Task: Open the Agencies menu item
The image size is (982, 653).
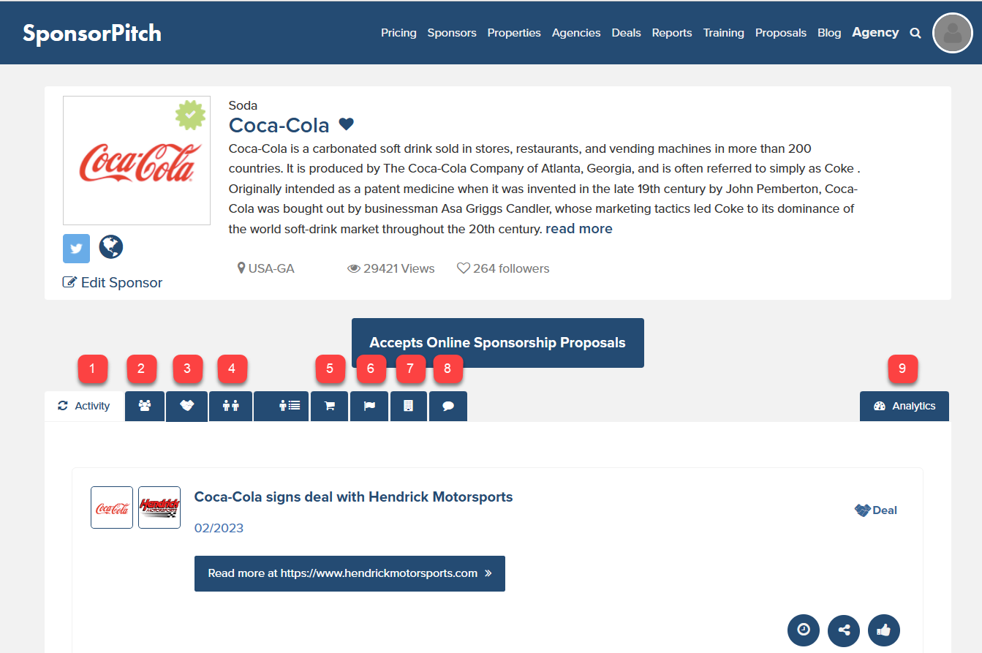Action: click(576, 33)
